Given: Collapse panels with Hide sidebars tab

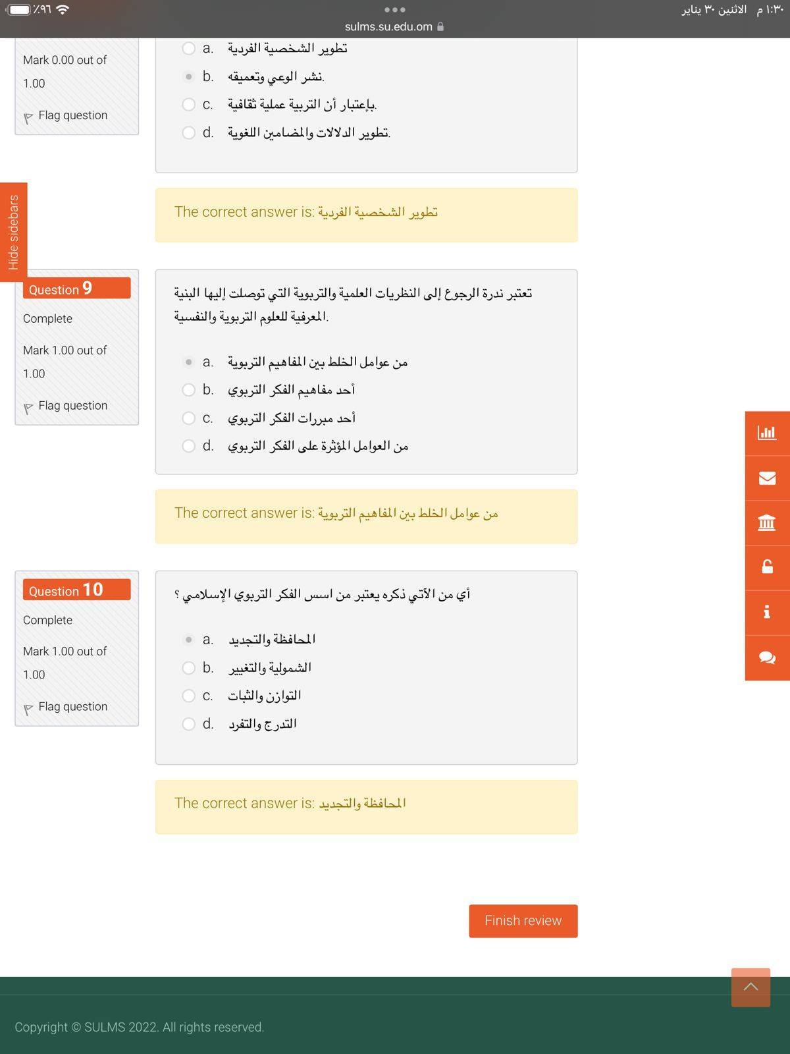Looking at the screenshot, I should 13,232.
